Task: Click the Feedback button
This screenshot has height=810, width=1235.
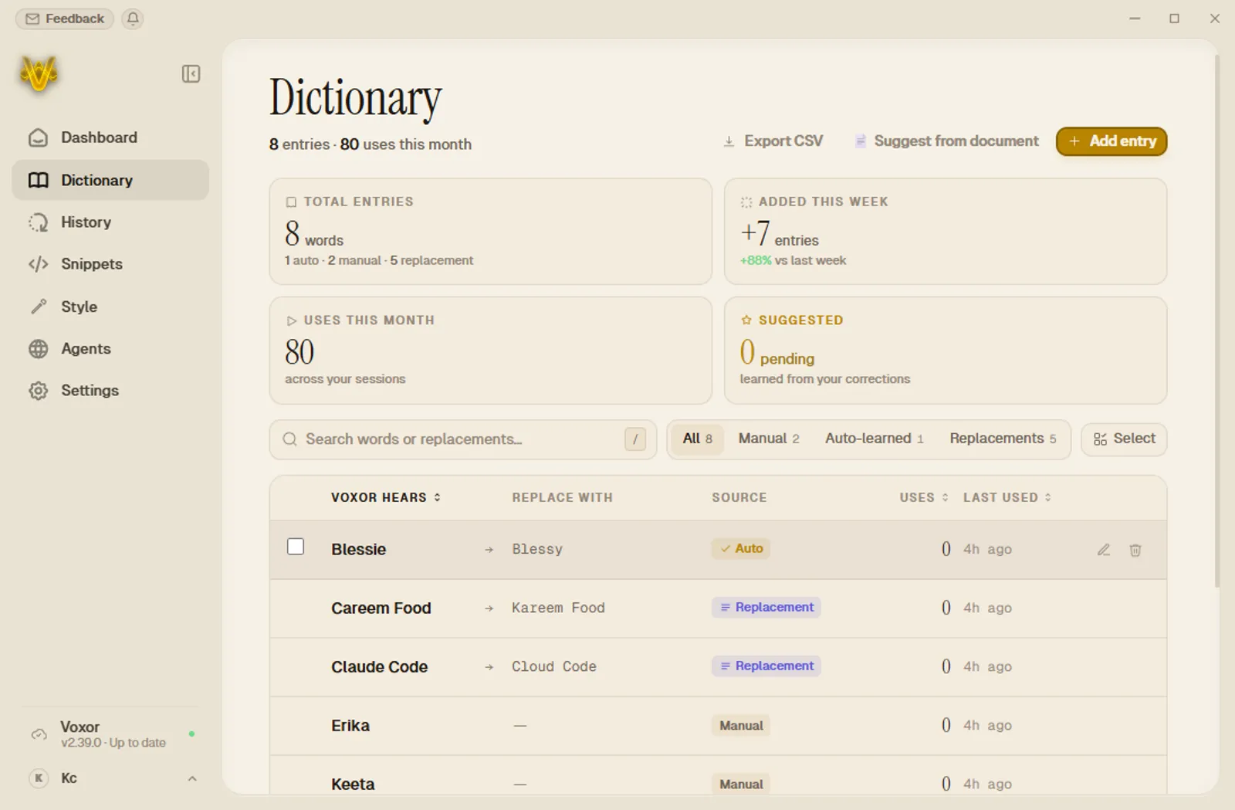Action: pyautogui.click(x=65, y=19)
